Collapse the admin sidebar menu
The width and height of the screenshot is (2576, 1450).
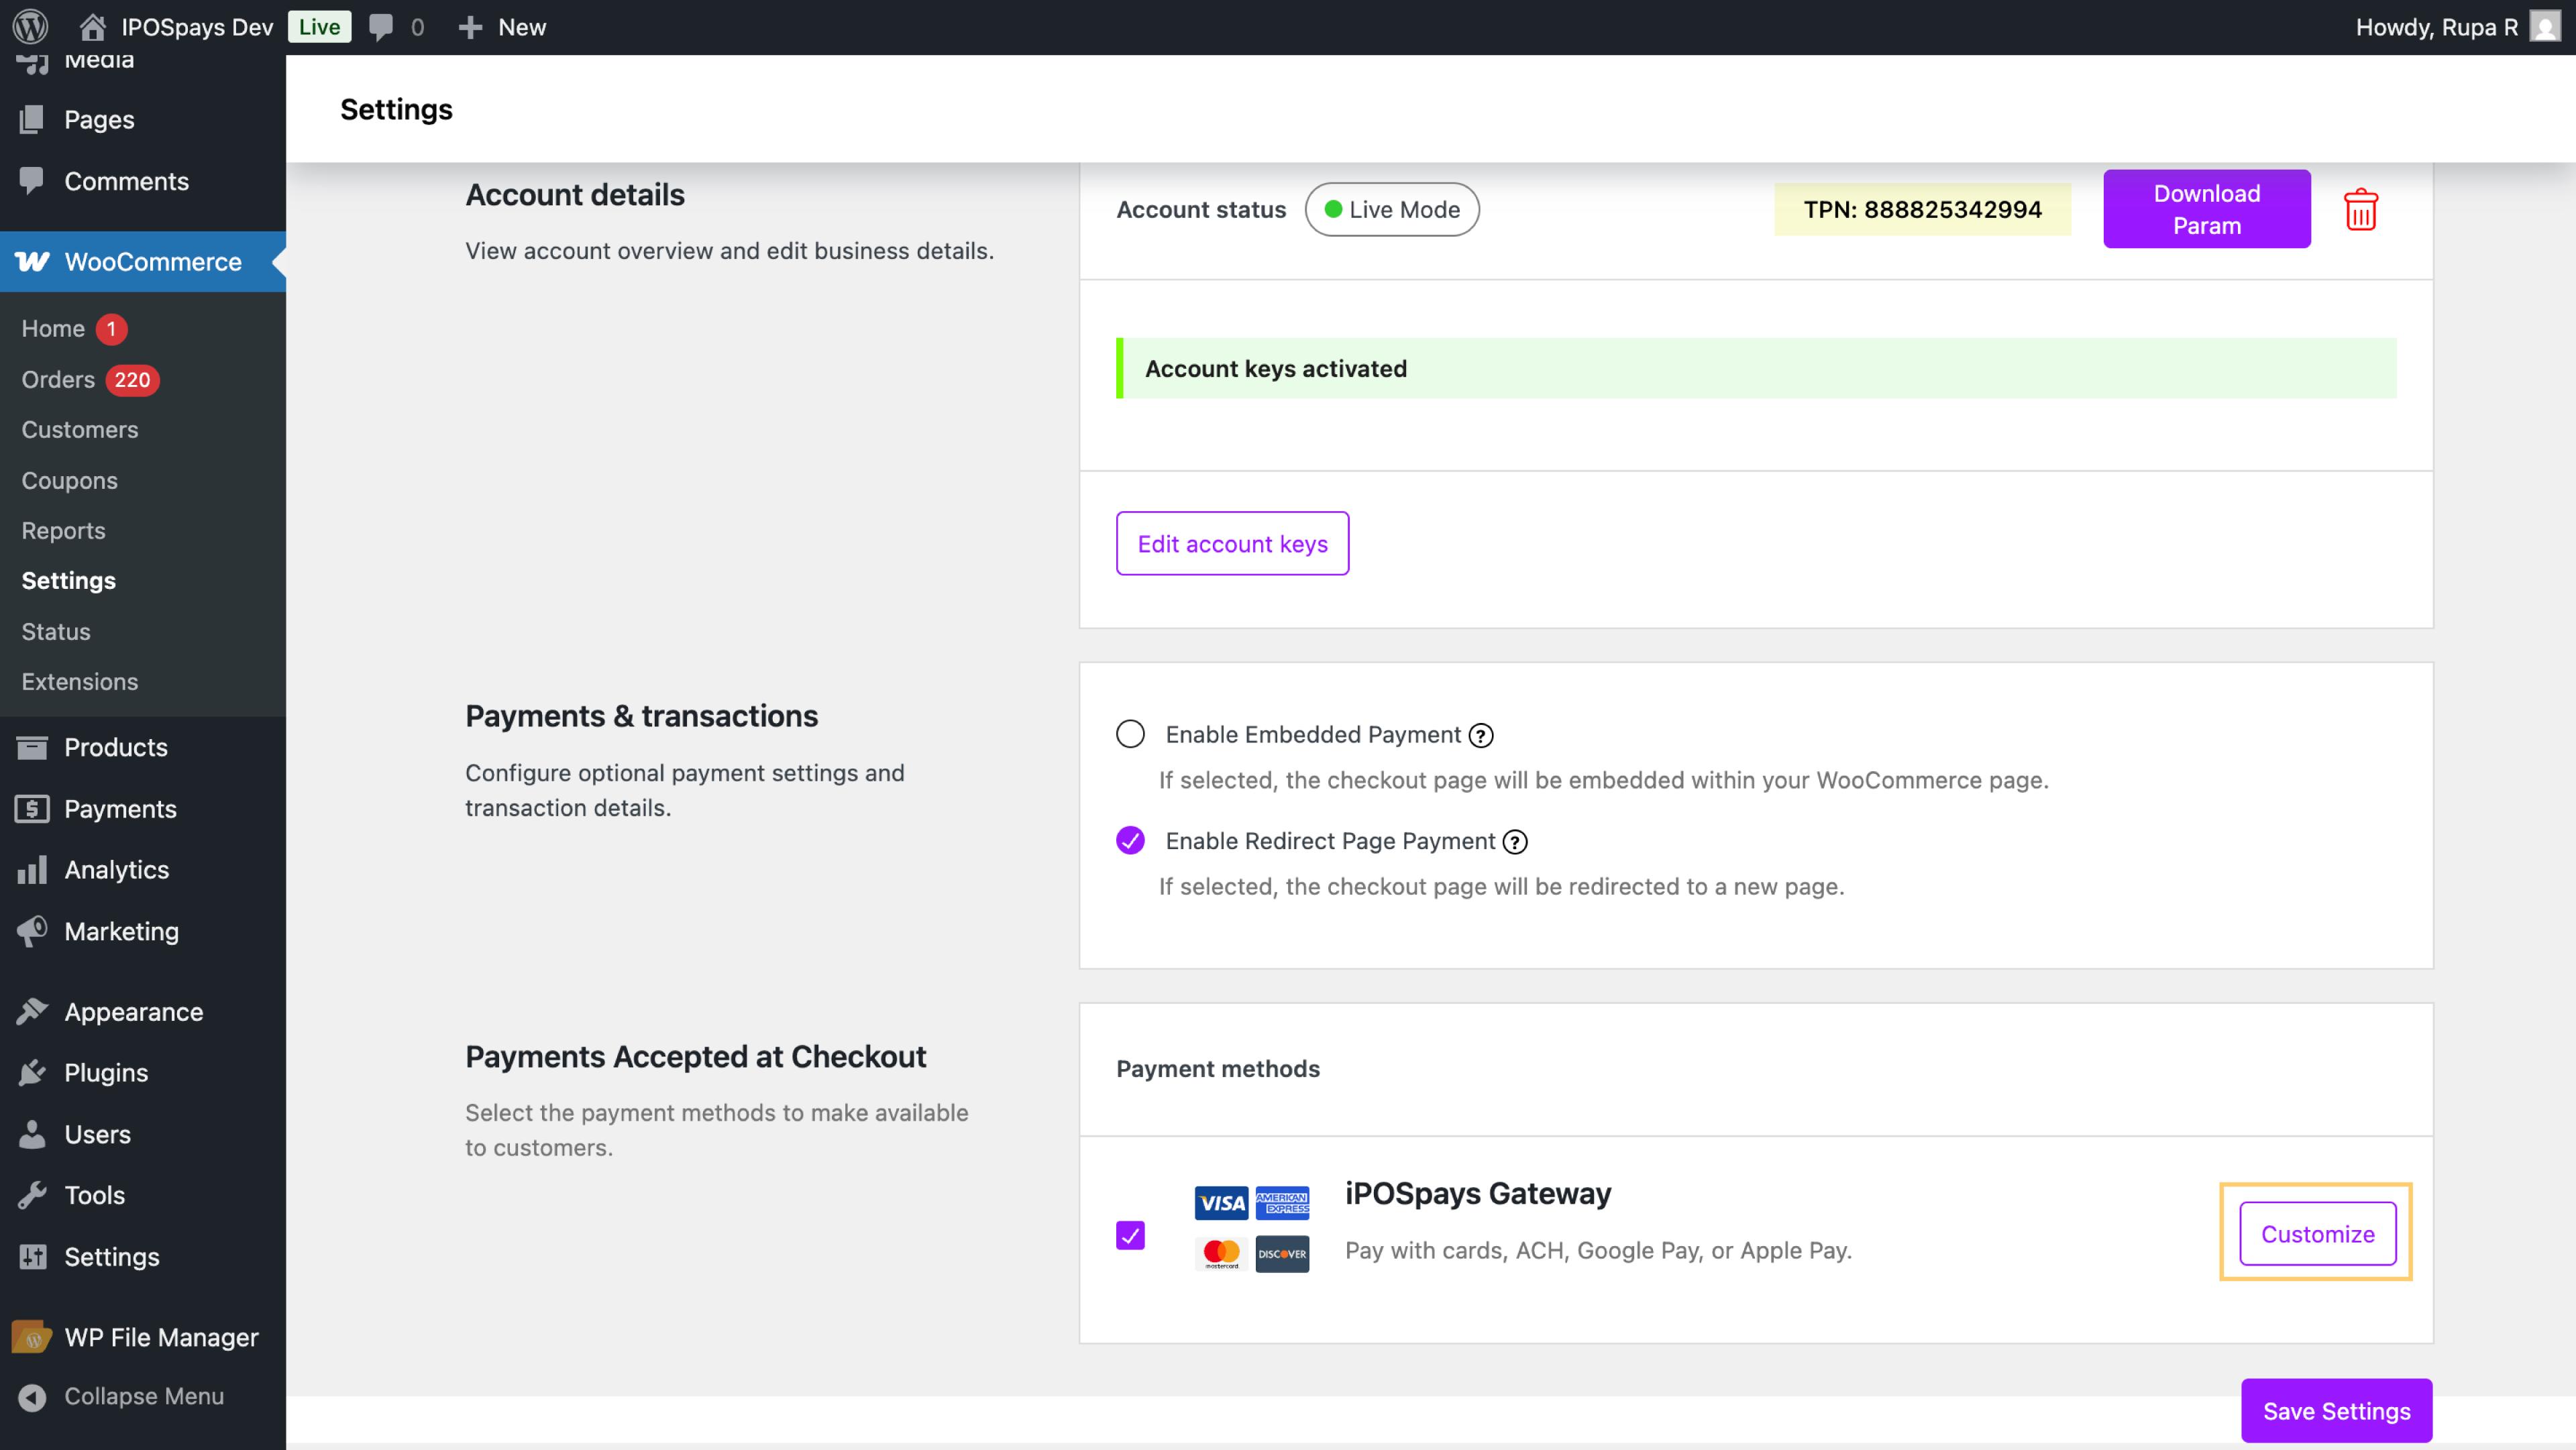click(143, 1396)
